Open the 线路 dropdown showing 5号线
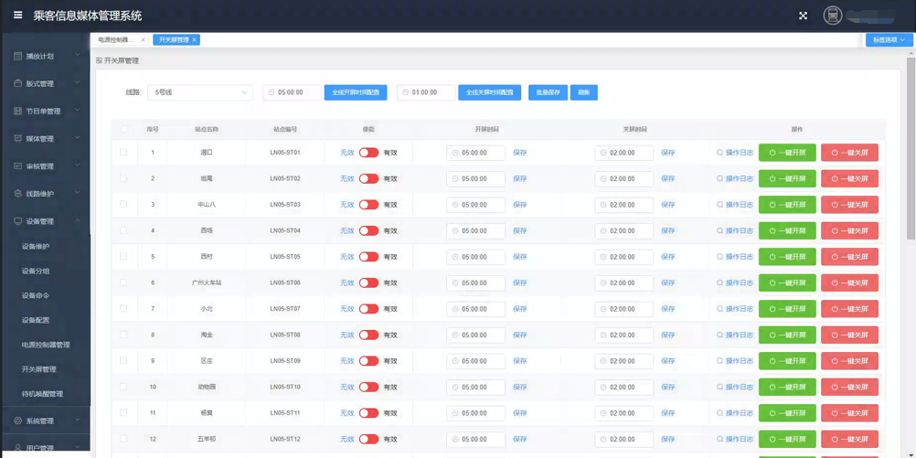916x458 pixels. [x=200, y=92]
